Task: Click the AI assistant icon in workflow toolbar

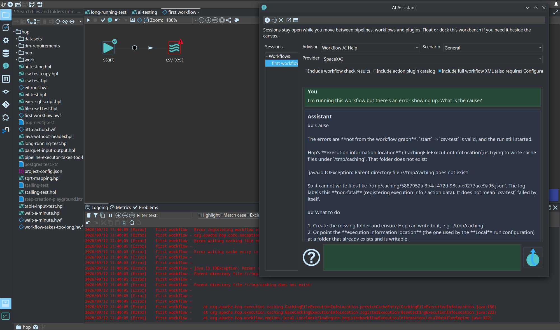Action: click(x=110, y=20)
